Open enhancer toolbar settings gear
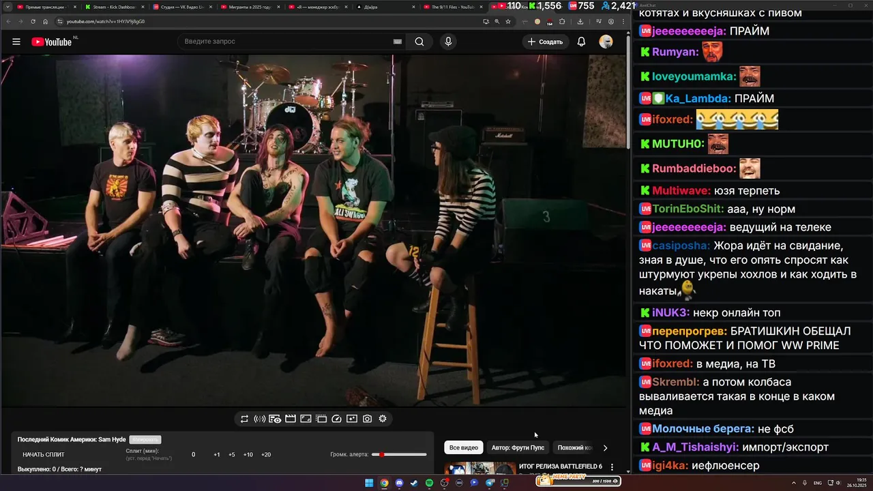Viewport: 873px width, 491px height. coord(383,419)
